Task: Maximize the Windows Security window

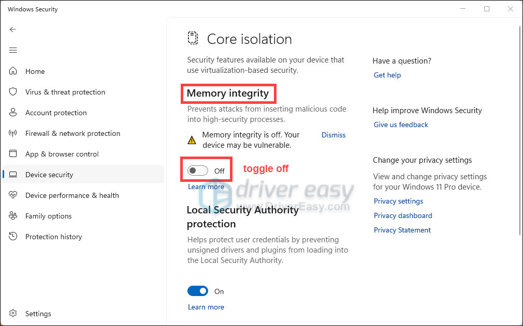Action: (487, 9)
